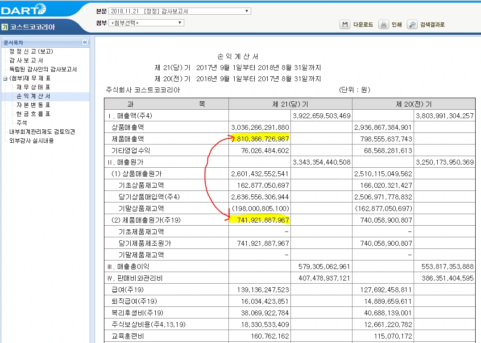Click the 퇴직급여(주19) row label
The image size is (481, 343).
click(x=134, y=302)
